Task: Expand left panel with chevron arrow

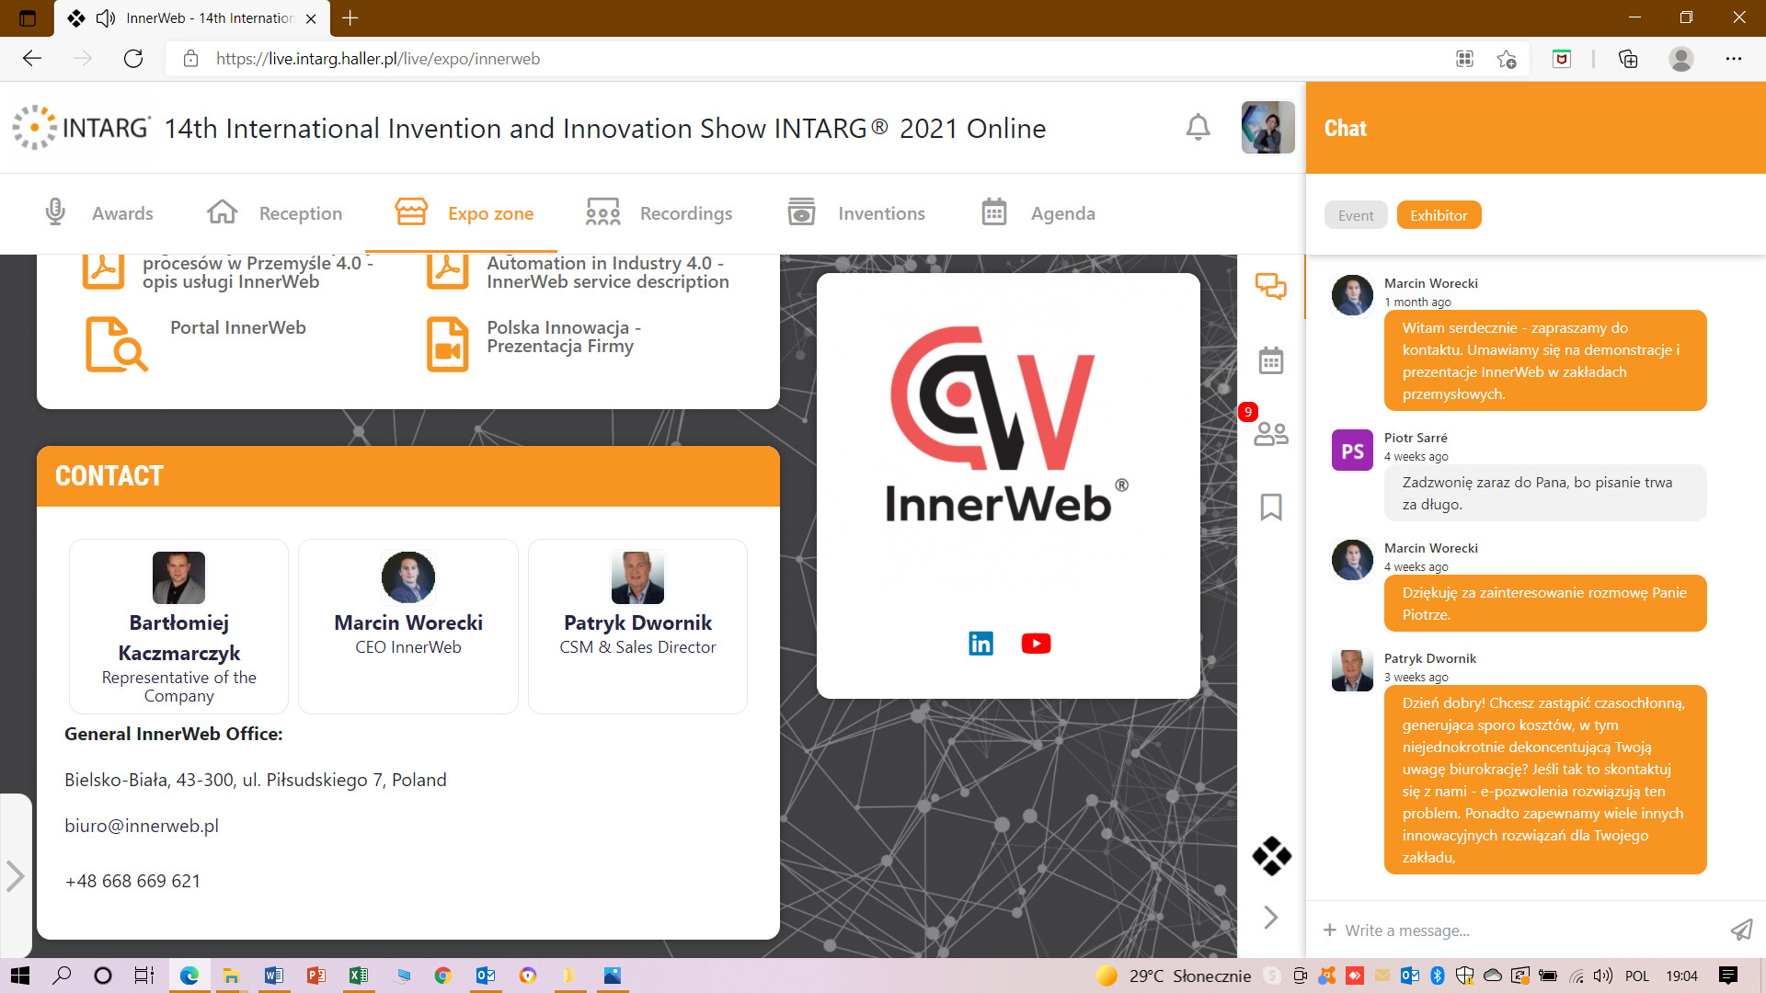Action: click(x=15, y=876)
